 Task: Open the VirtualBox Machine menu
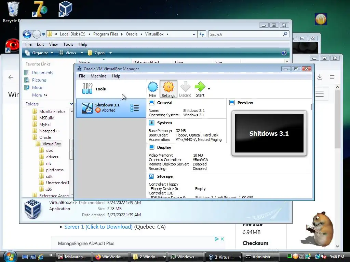[x=98, y=76]
